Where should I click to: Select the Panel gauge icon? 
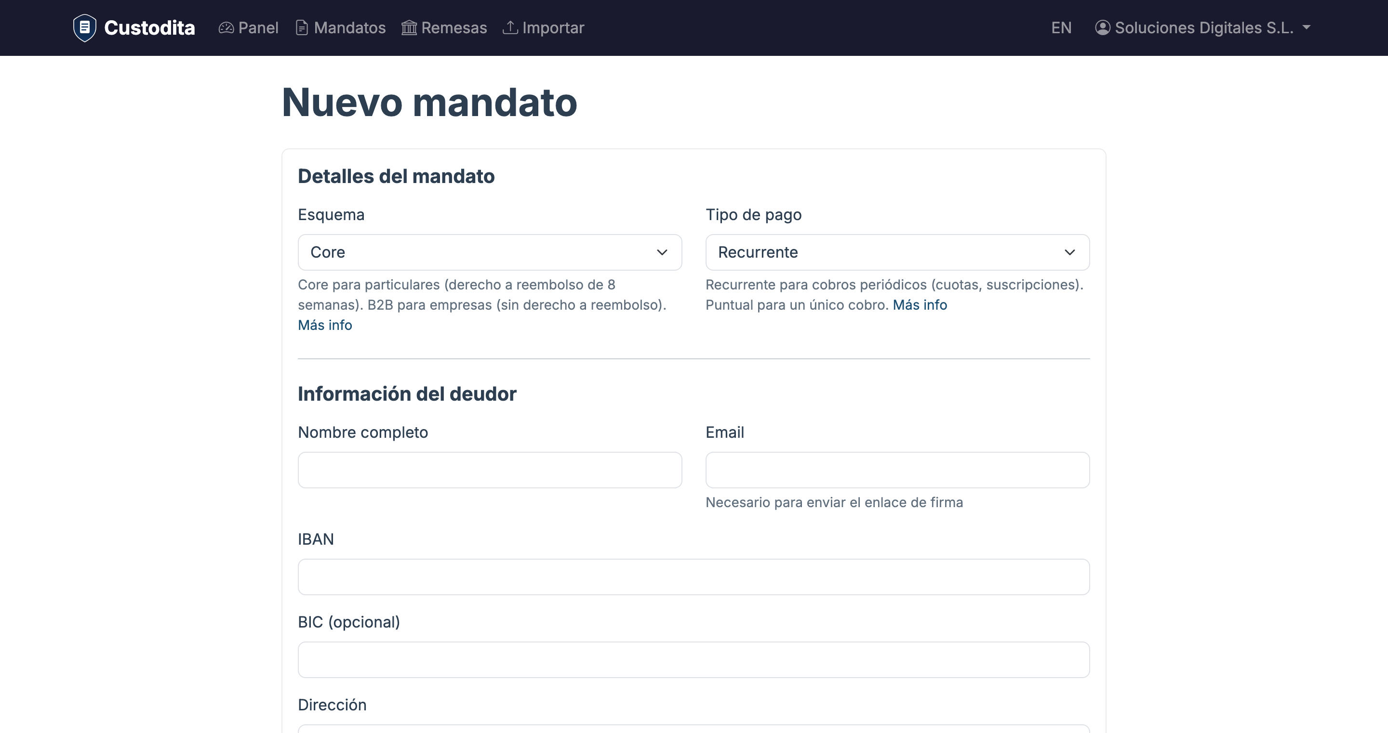point(227,27)
